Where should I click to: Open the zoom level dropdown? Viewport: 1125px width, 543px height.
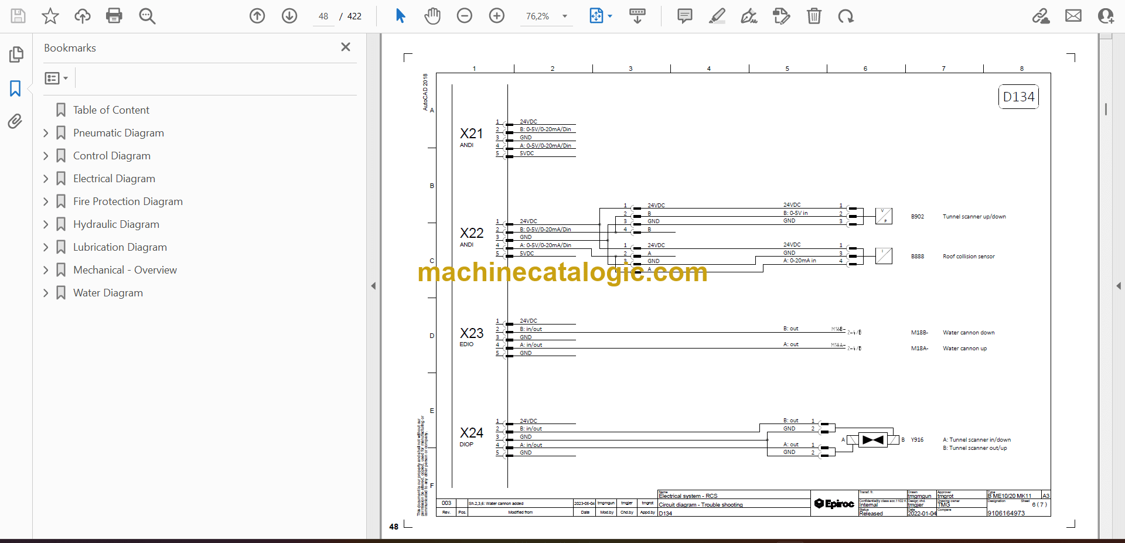pyautogui.click(x=565, y=16)
